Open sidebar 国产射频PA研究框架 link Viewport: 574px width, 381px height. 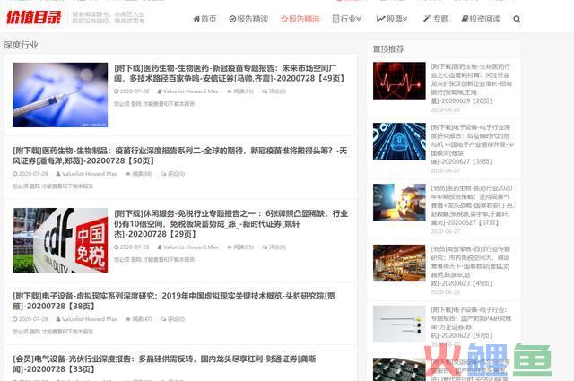[x=471, y=323]
